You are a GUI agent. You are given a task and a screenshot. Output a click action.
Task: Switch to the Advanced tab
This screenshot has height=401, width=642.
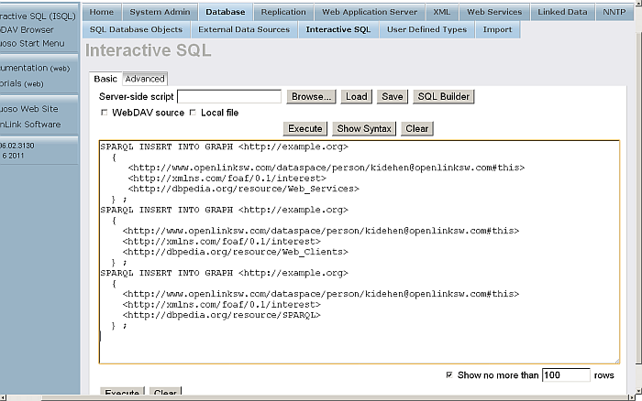tap(145, 79)
